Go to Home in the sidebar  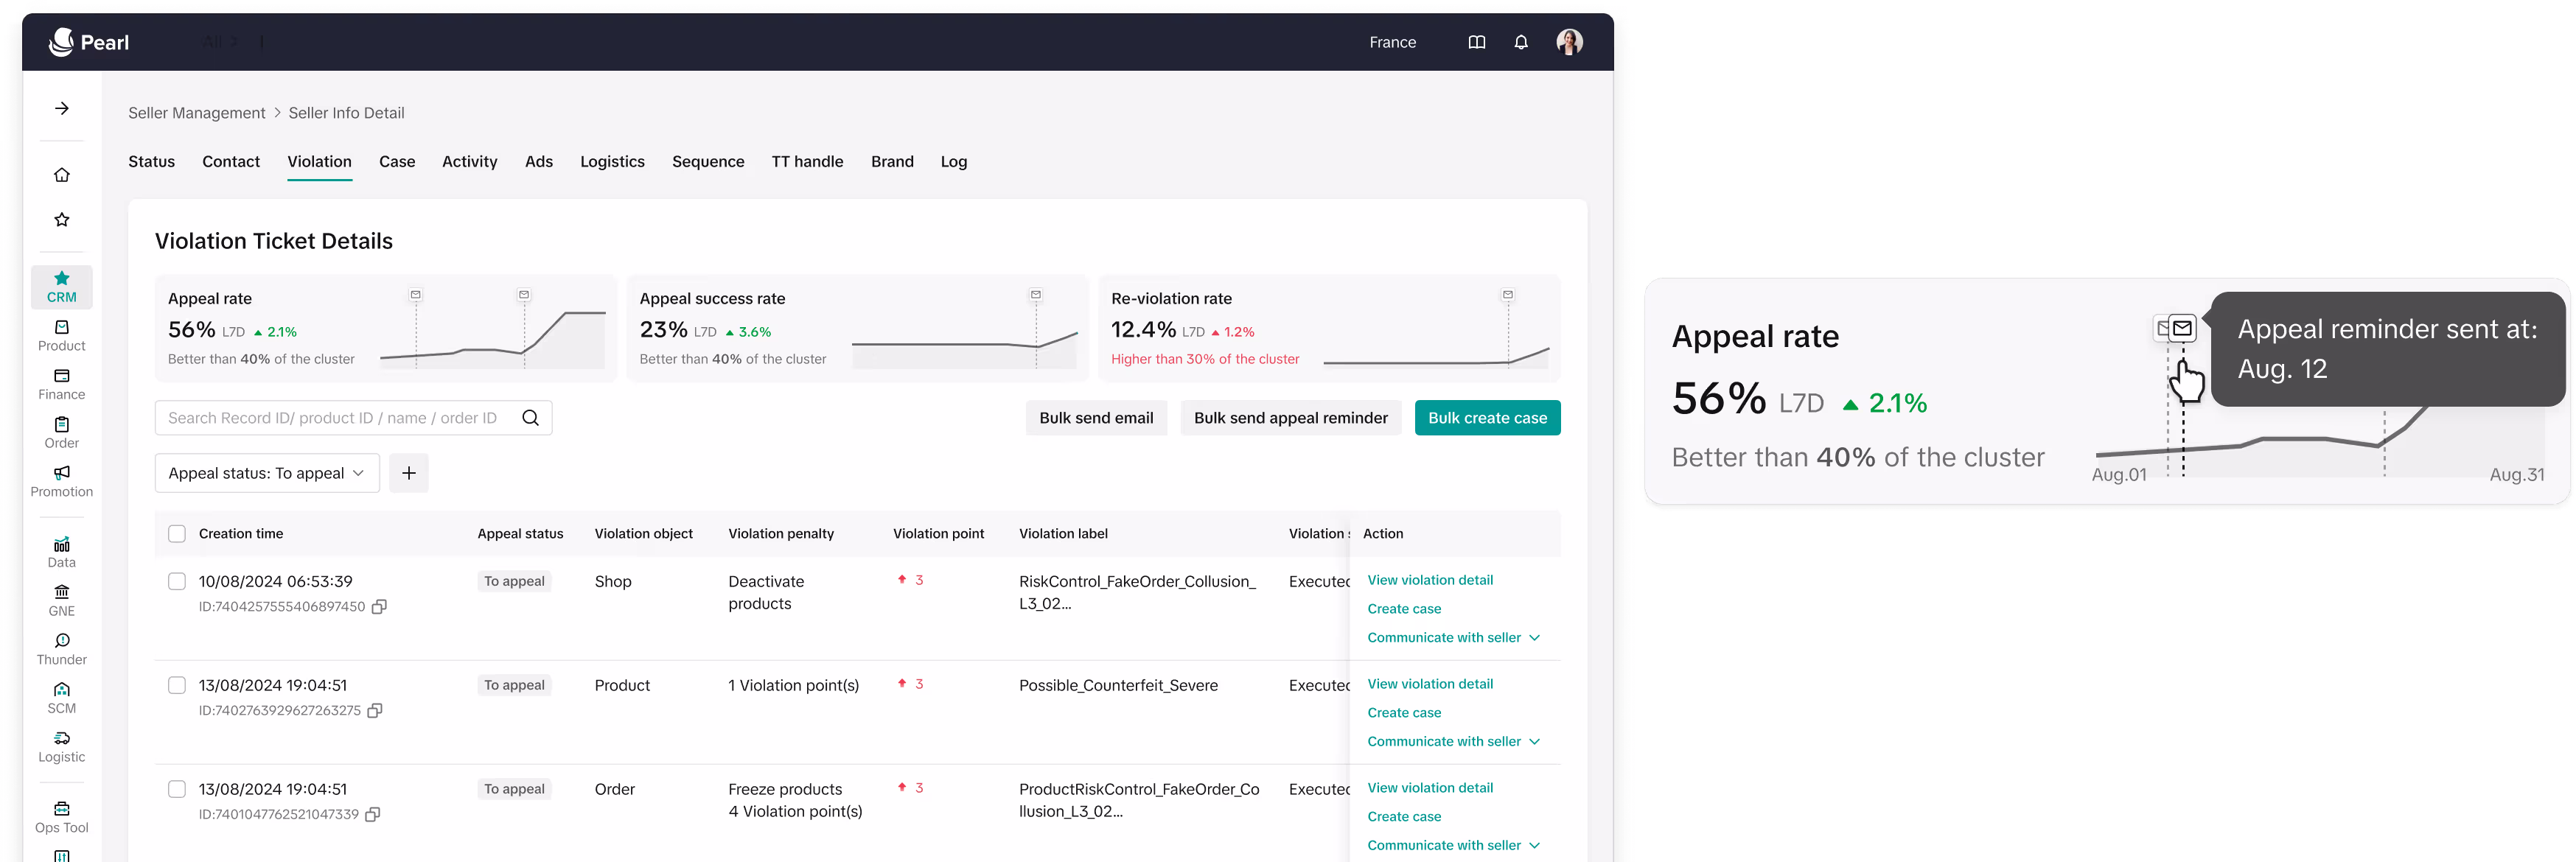62,175
